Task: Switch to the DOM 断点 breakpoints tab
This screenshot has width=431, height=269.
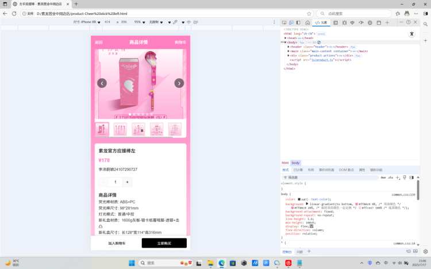Action: pyautogui.click(x=347, y=170)
